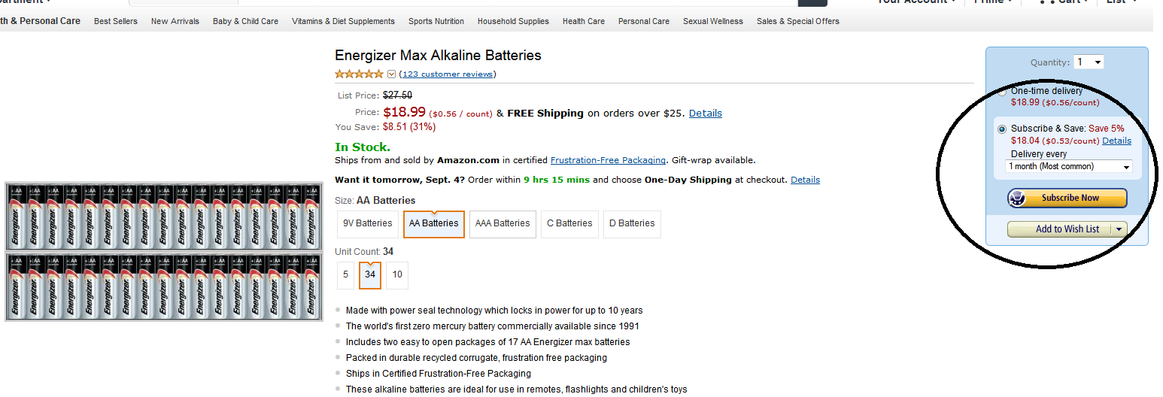Screen dimensions: 1163x397
Task: Open 123 customer reviews link
Action: [448, 74]
